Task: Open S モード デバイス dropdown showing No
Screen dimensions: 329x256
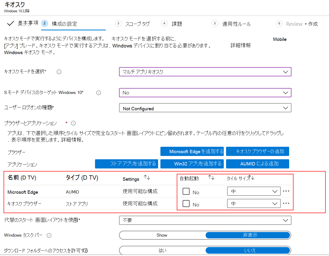Action: [205, 93]
